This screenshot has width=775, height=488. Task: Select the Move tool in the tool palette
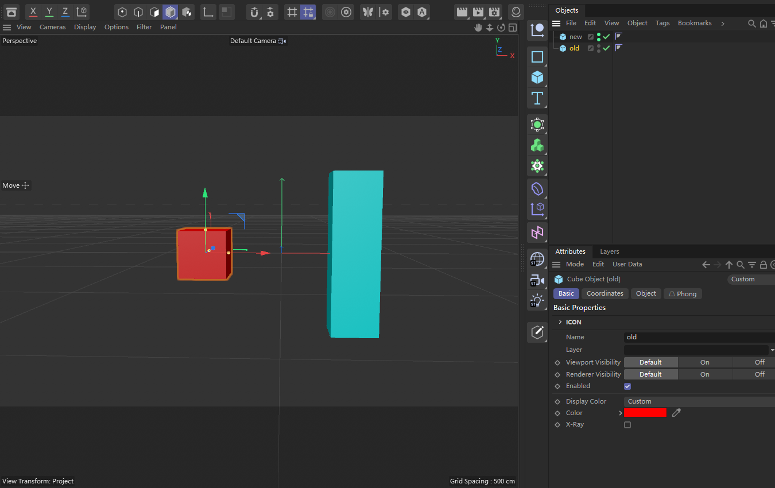[x=537, y=30]
